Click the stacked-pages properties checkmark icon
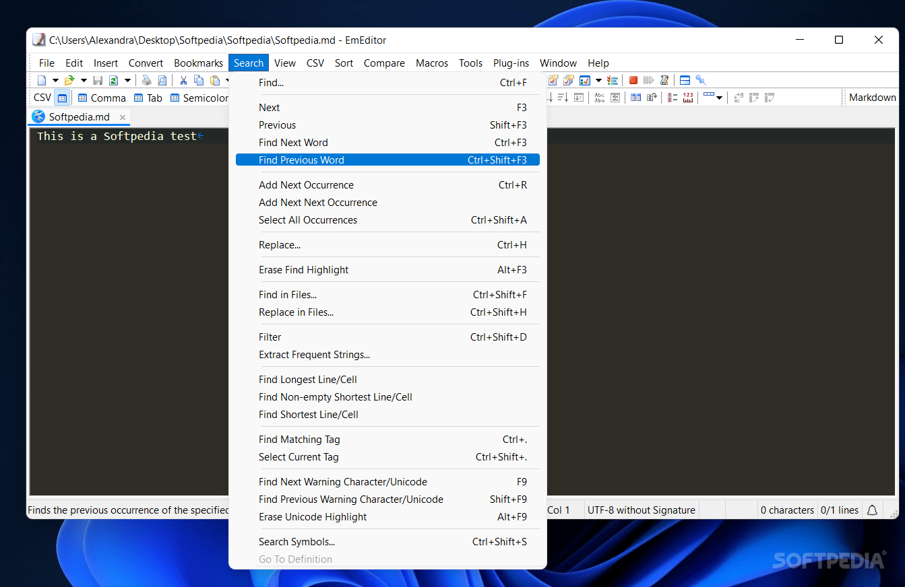Viewport: 905px width, 587px height. pyautogui.click(x=569, y=80)
